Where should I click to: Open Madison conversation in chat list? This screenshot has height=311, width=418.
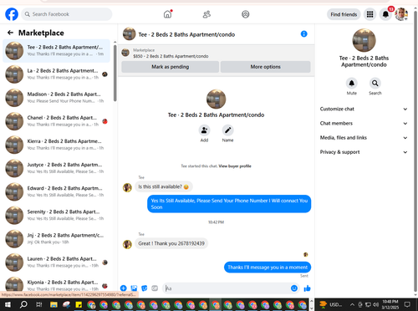point(57,98)
